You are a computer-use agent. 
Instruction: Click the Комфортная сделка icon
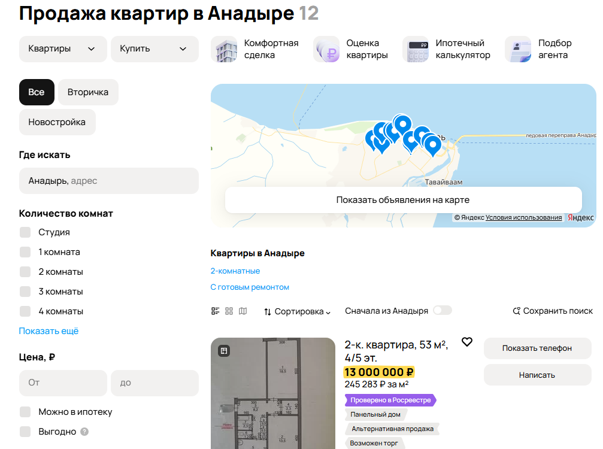coord(224,48)
